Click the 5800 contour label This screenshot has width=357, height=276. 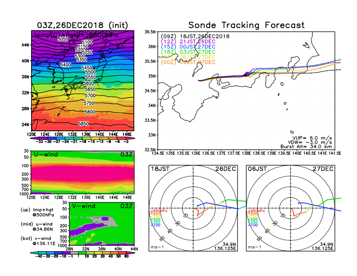(90, 112)
